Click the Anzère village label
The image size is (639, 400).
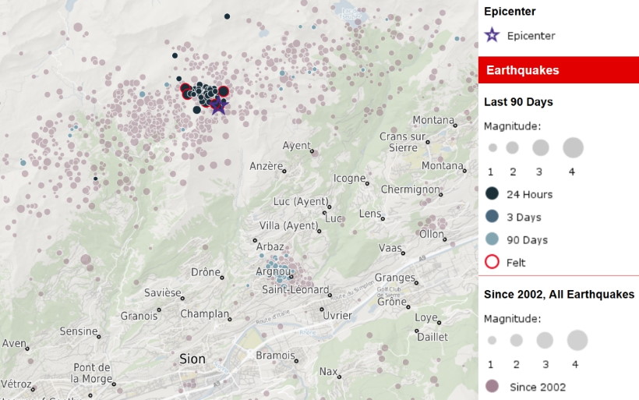pos(266,166)
